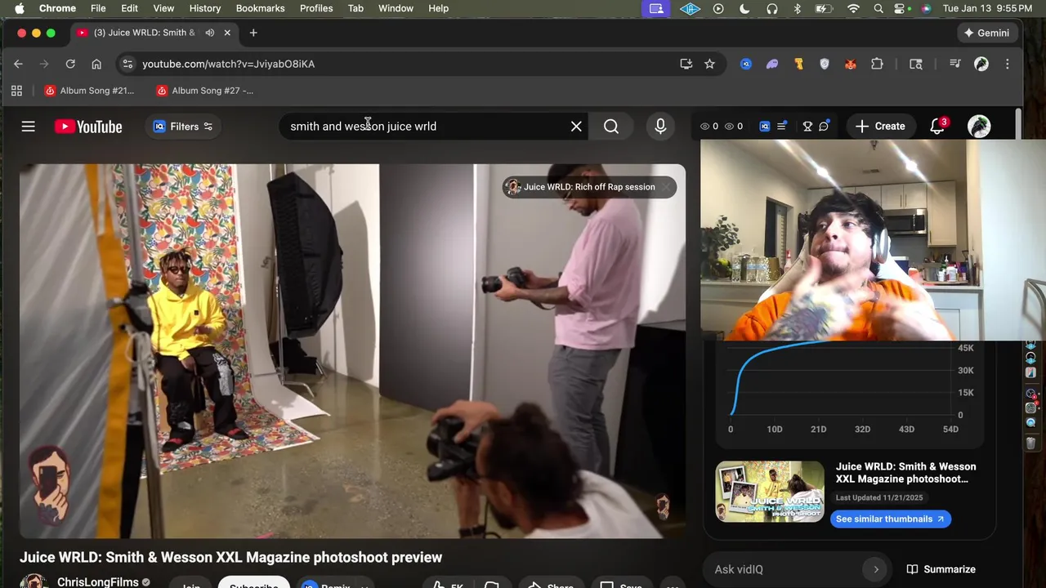Go to the YouTube logo home

click(88, 127)
